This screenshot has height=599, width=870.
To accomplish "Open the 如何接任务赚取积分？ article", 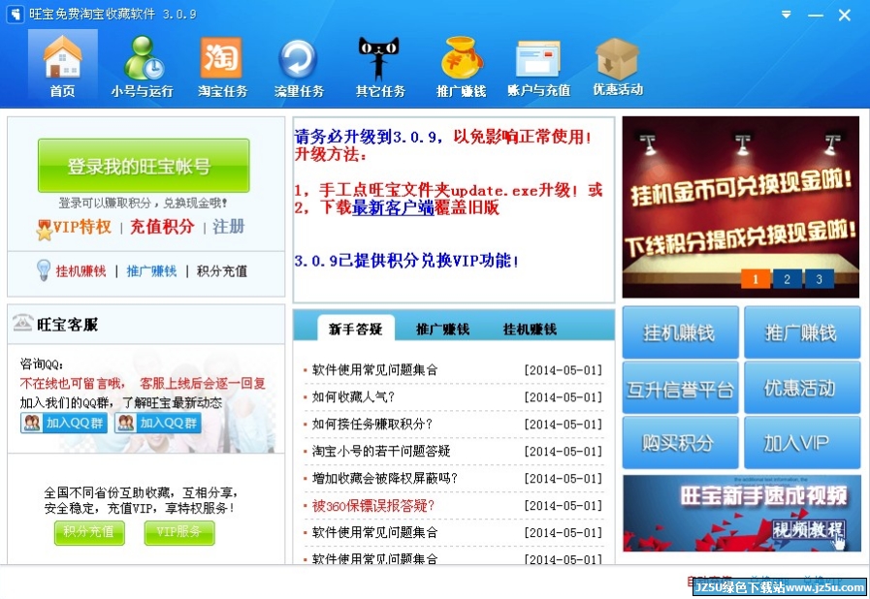I will pos(371,425).
